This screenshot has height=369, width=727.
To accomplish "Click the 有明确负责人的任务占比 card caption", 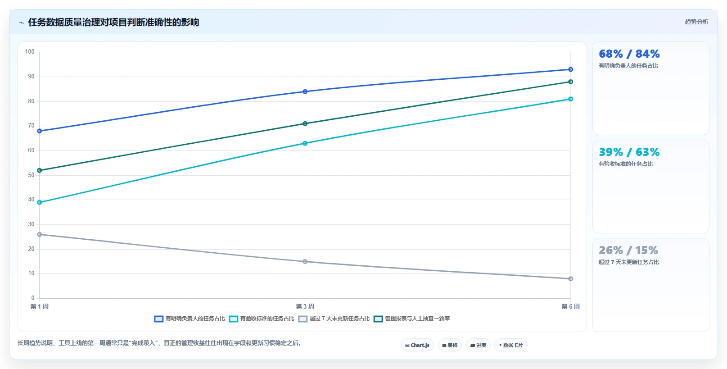I will (x=628, y=66).
